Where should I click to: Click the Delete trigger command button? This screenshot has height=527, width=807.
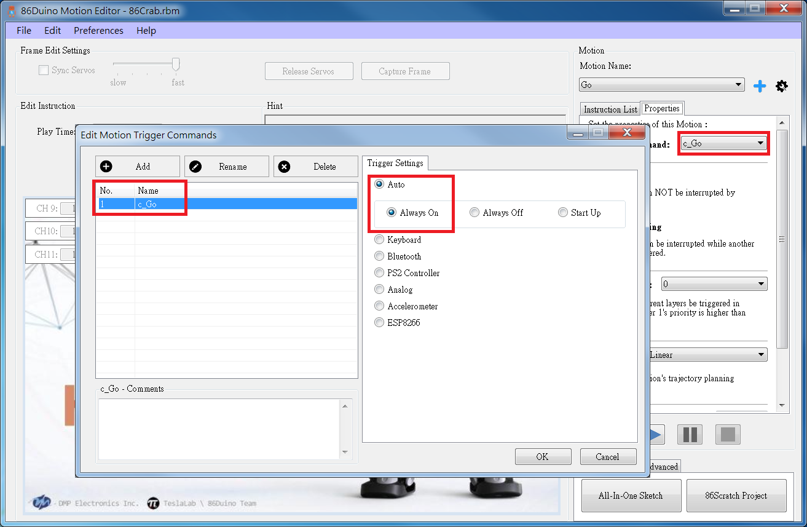point(316,167)
